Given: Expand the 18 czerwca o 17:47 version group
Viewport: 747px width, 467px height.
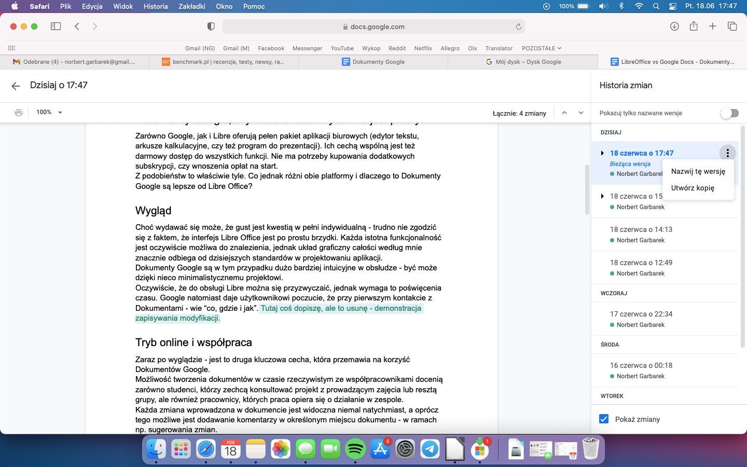Looking at the screenshot, I should pos(602,153).
